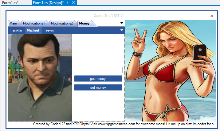
Task: Choose the Trevor character tab
Action: (x=49, y=30)
